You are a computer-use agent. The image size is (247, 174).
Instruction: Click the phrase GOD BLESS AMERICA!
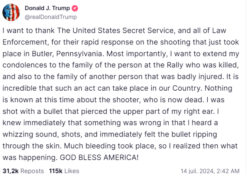point(99,157)
